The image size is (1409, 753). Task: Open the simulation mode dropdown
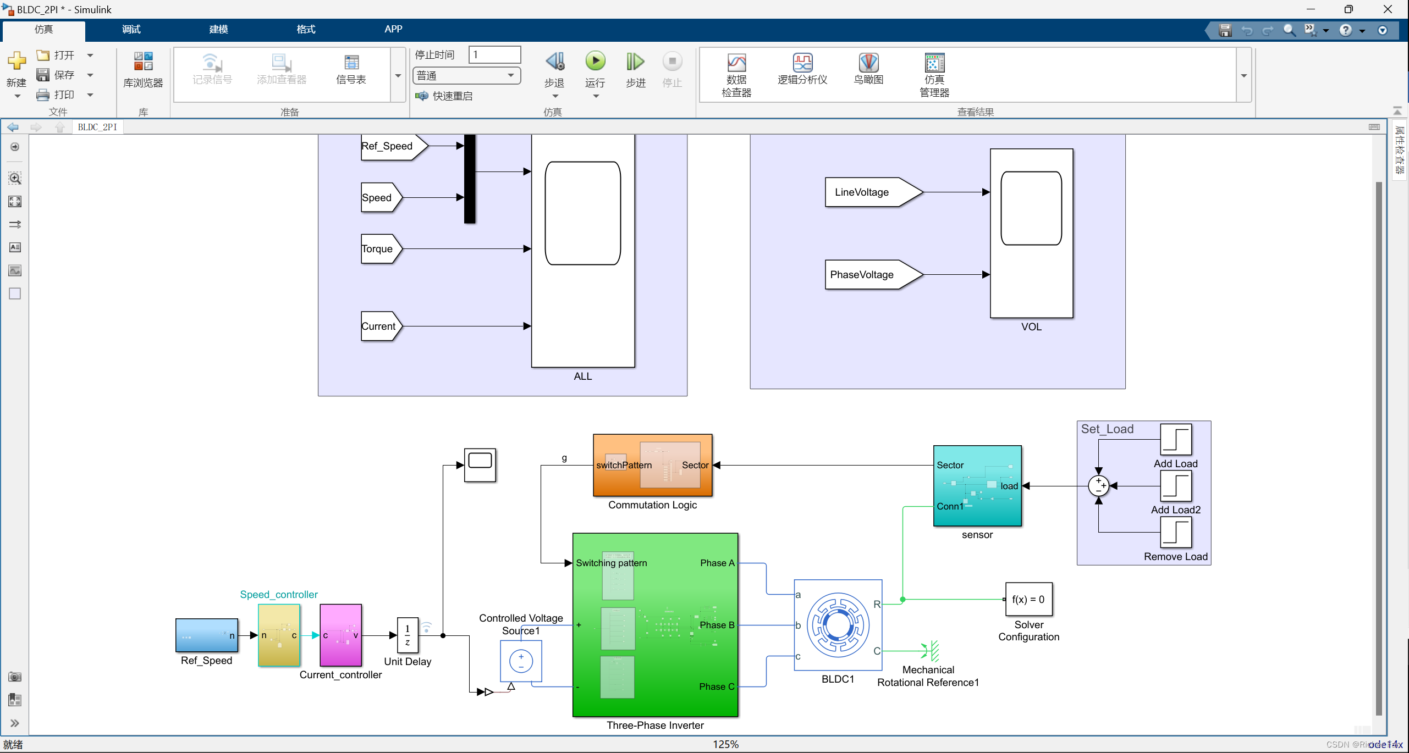tap(466, 75)
